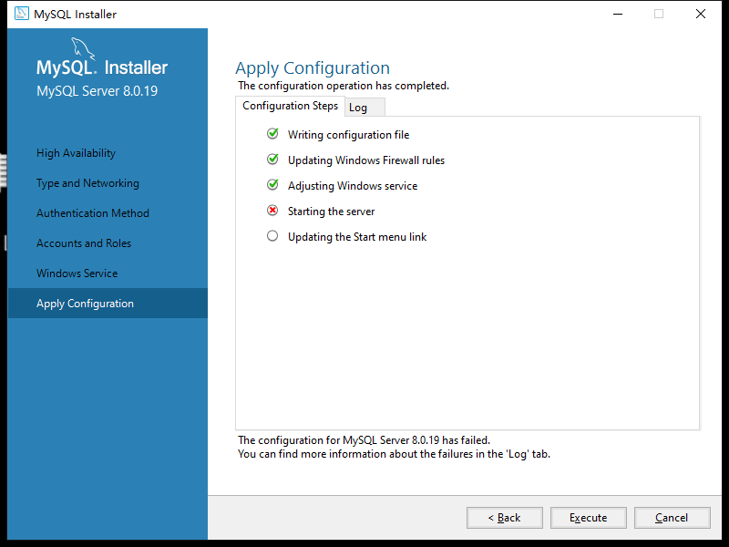Minimize the MySQL Installer window
The width and height of the screenshot is (729, 547).
[x=618, y=14]
